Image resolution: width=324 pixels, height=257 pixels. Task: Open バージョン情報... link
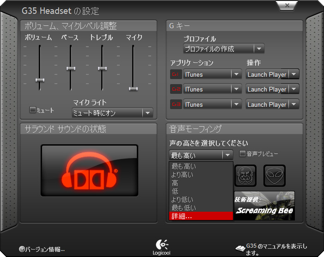[45, 249]
